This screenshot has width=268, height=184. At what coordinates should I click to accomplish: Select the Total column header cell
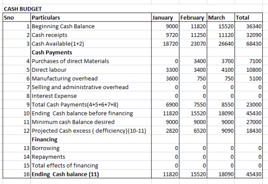coord(249,17)
